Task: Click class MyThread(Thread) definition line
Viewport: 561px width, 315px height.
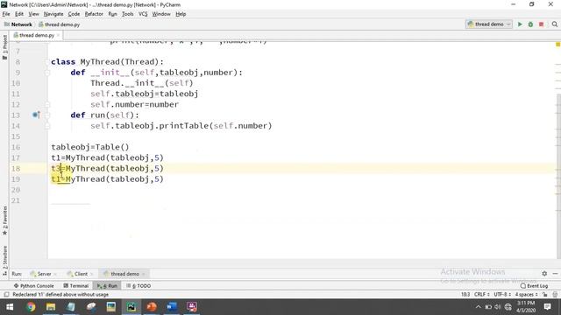Action: (107, 62)
